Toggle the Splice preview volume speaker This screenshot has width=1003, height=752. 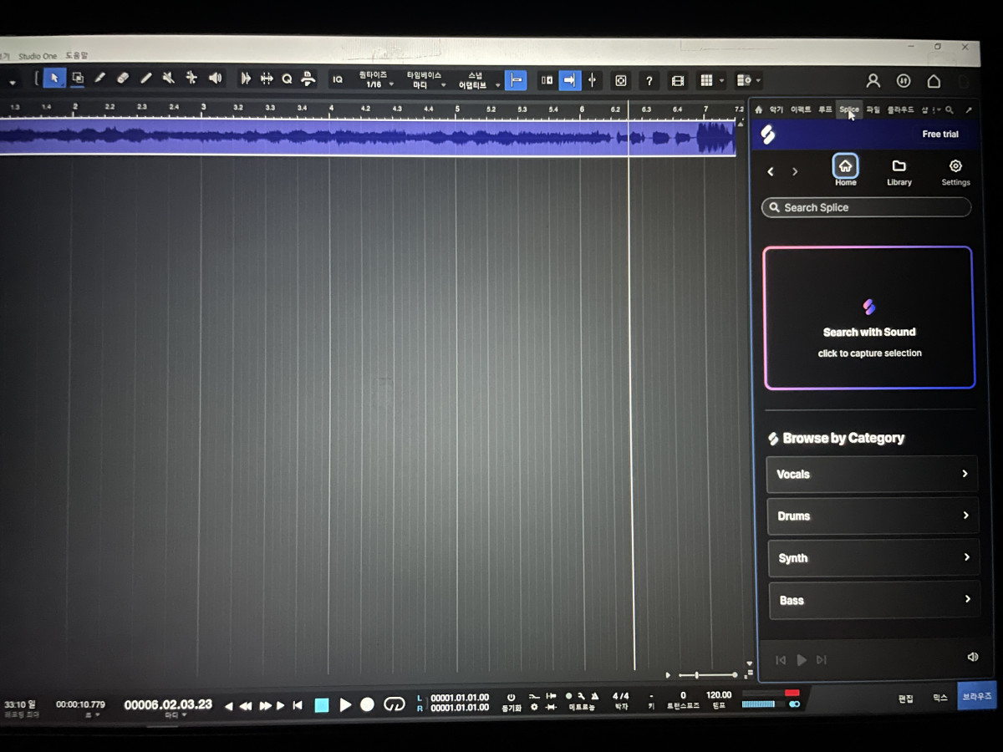972,657
